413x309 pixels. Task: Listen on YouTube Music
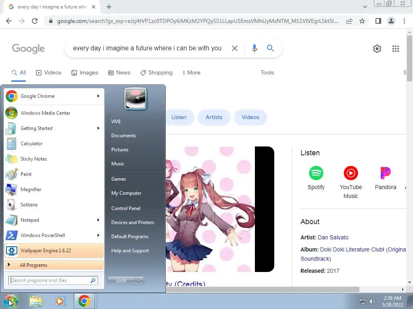pyautogui.click(x=350, y=182)
